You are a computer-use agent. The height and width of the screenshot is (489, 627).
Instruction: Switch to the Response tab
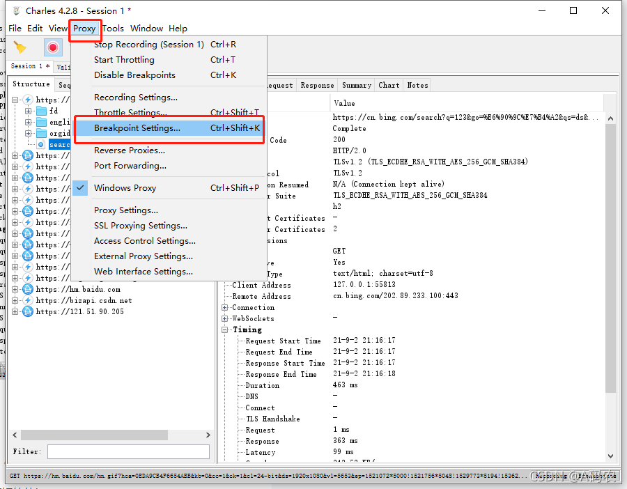(x=317, y=85)
